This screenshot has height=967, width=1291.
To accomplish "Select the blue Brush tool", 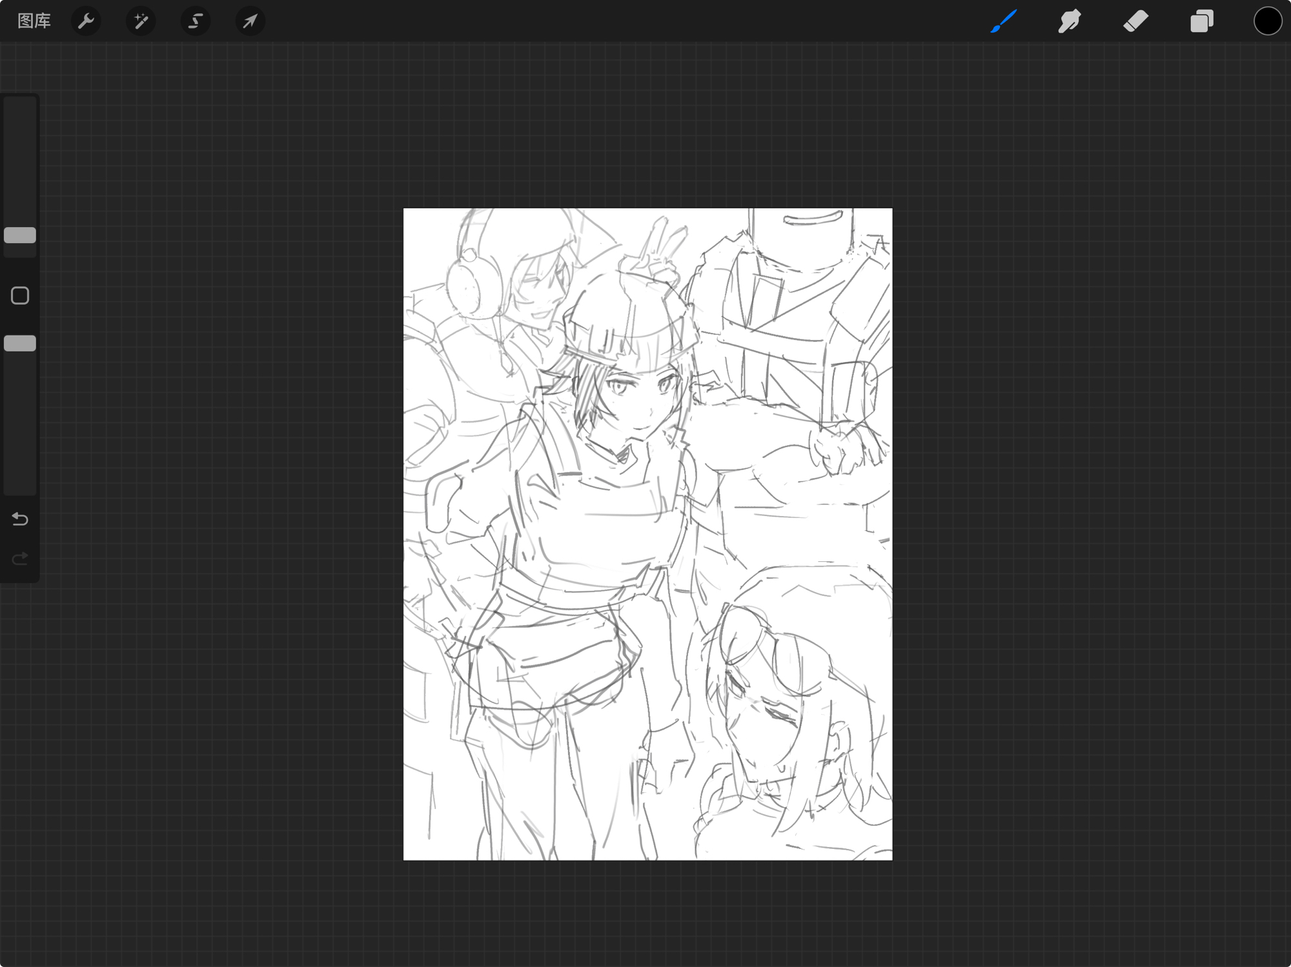I will pos(1004,21).
